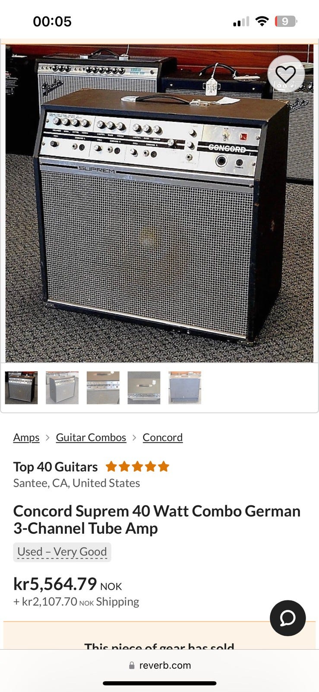Tap the Used – Very Good condition label
319x692 pixels.
pyautogui.click(x=62, y=552)
